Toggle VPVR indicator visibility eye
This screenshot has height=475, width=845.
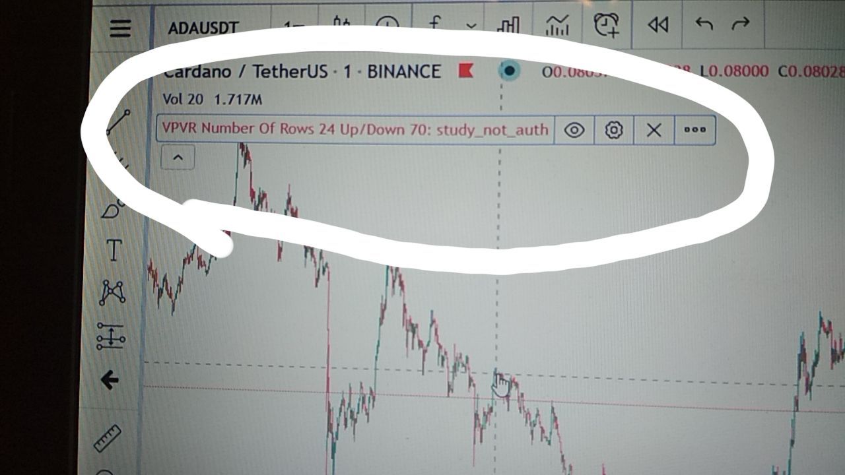574,130
